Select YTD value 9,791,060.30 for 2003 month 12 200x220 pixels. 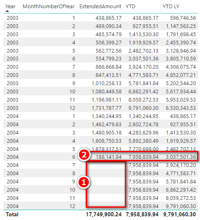144,108
